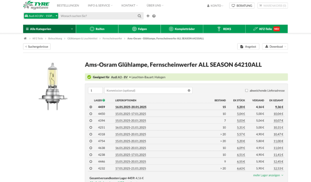The height and width of the screenshot is (182, 311).
Task: Expand the Audi A3 vehicle selector
Action: pyautogui.click(x=41, y=16)
